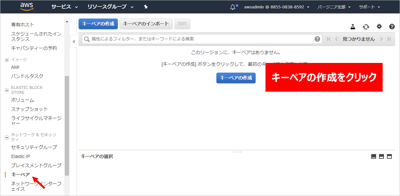The width and height of the screenshot is (400, 196).
Task: Refresh the key pair list
Action: [366, 27]
